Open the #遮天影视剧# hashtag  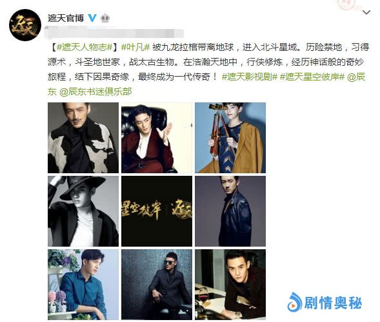[250, 77]
